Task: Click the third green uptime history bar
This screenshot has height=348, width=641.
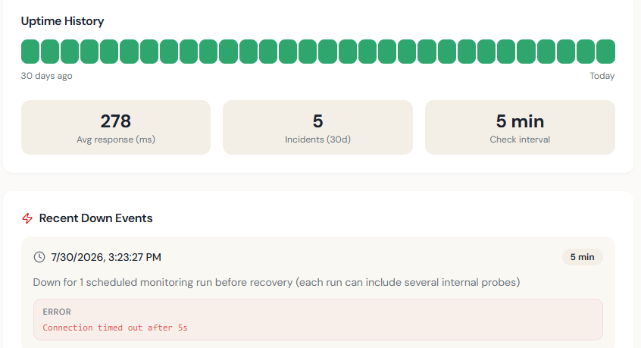Action: [70, 52]
